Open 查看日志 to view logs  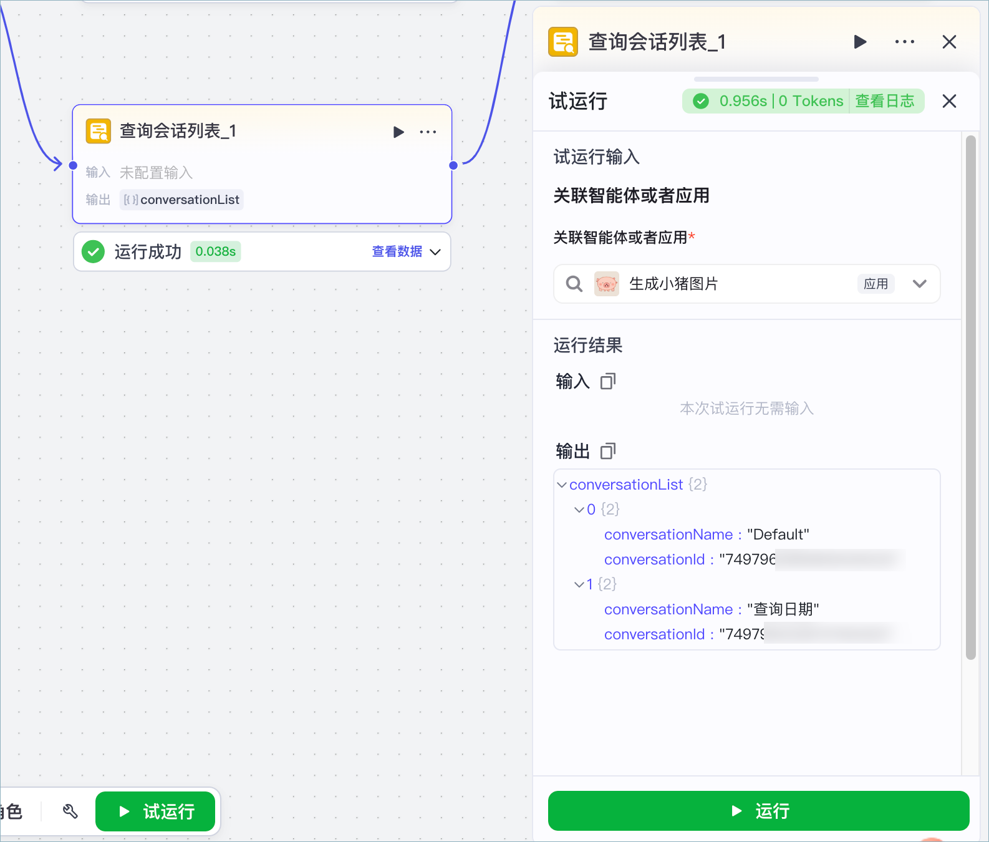click(884, 101)
